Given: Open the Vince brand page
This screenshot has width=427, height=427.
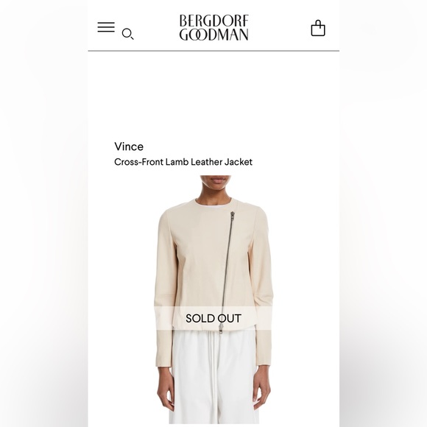Looking at the screenshot, I should pyautogui.click(x=129, y=147).
